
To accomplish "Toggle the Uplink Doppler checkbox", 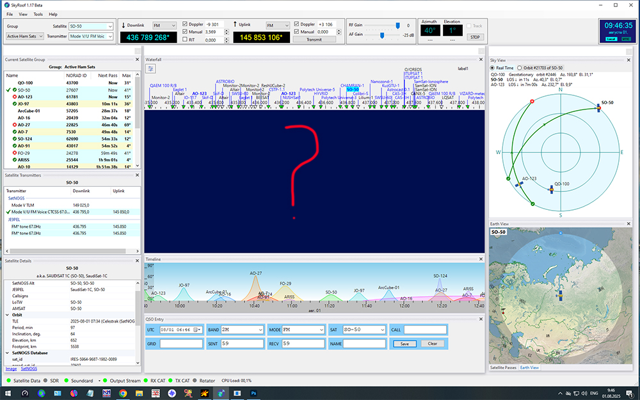I will (x=297, y=24).
